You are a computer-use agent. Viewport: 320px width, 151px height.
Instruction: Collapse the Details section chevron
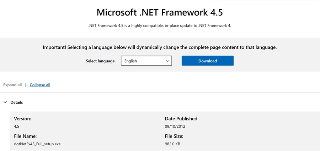pos(5,102)
